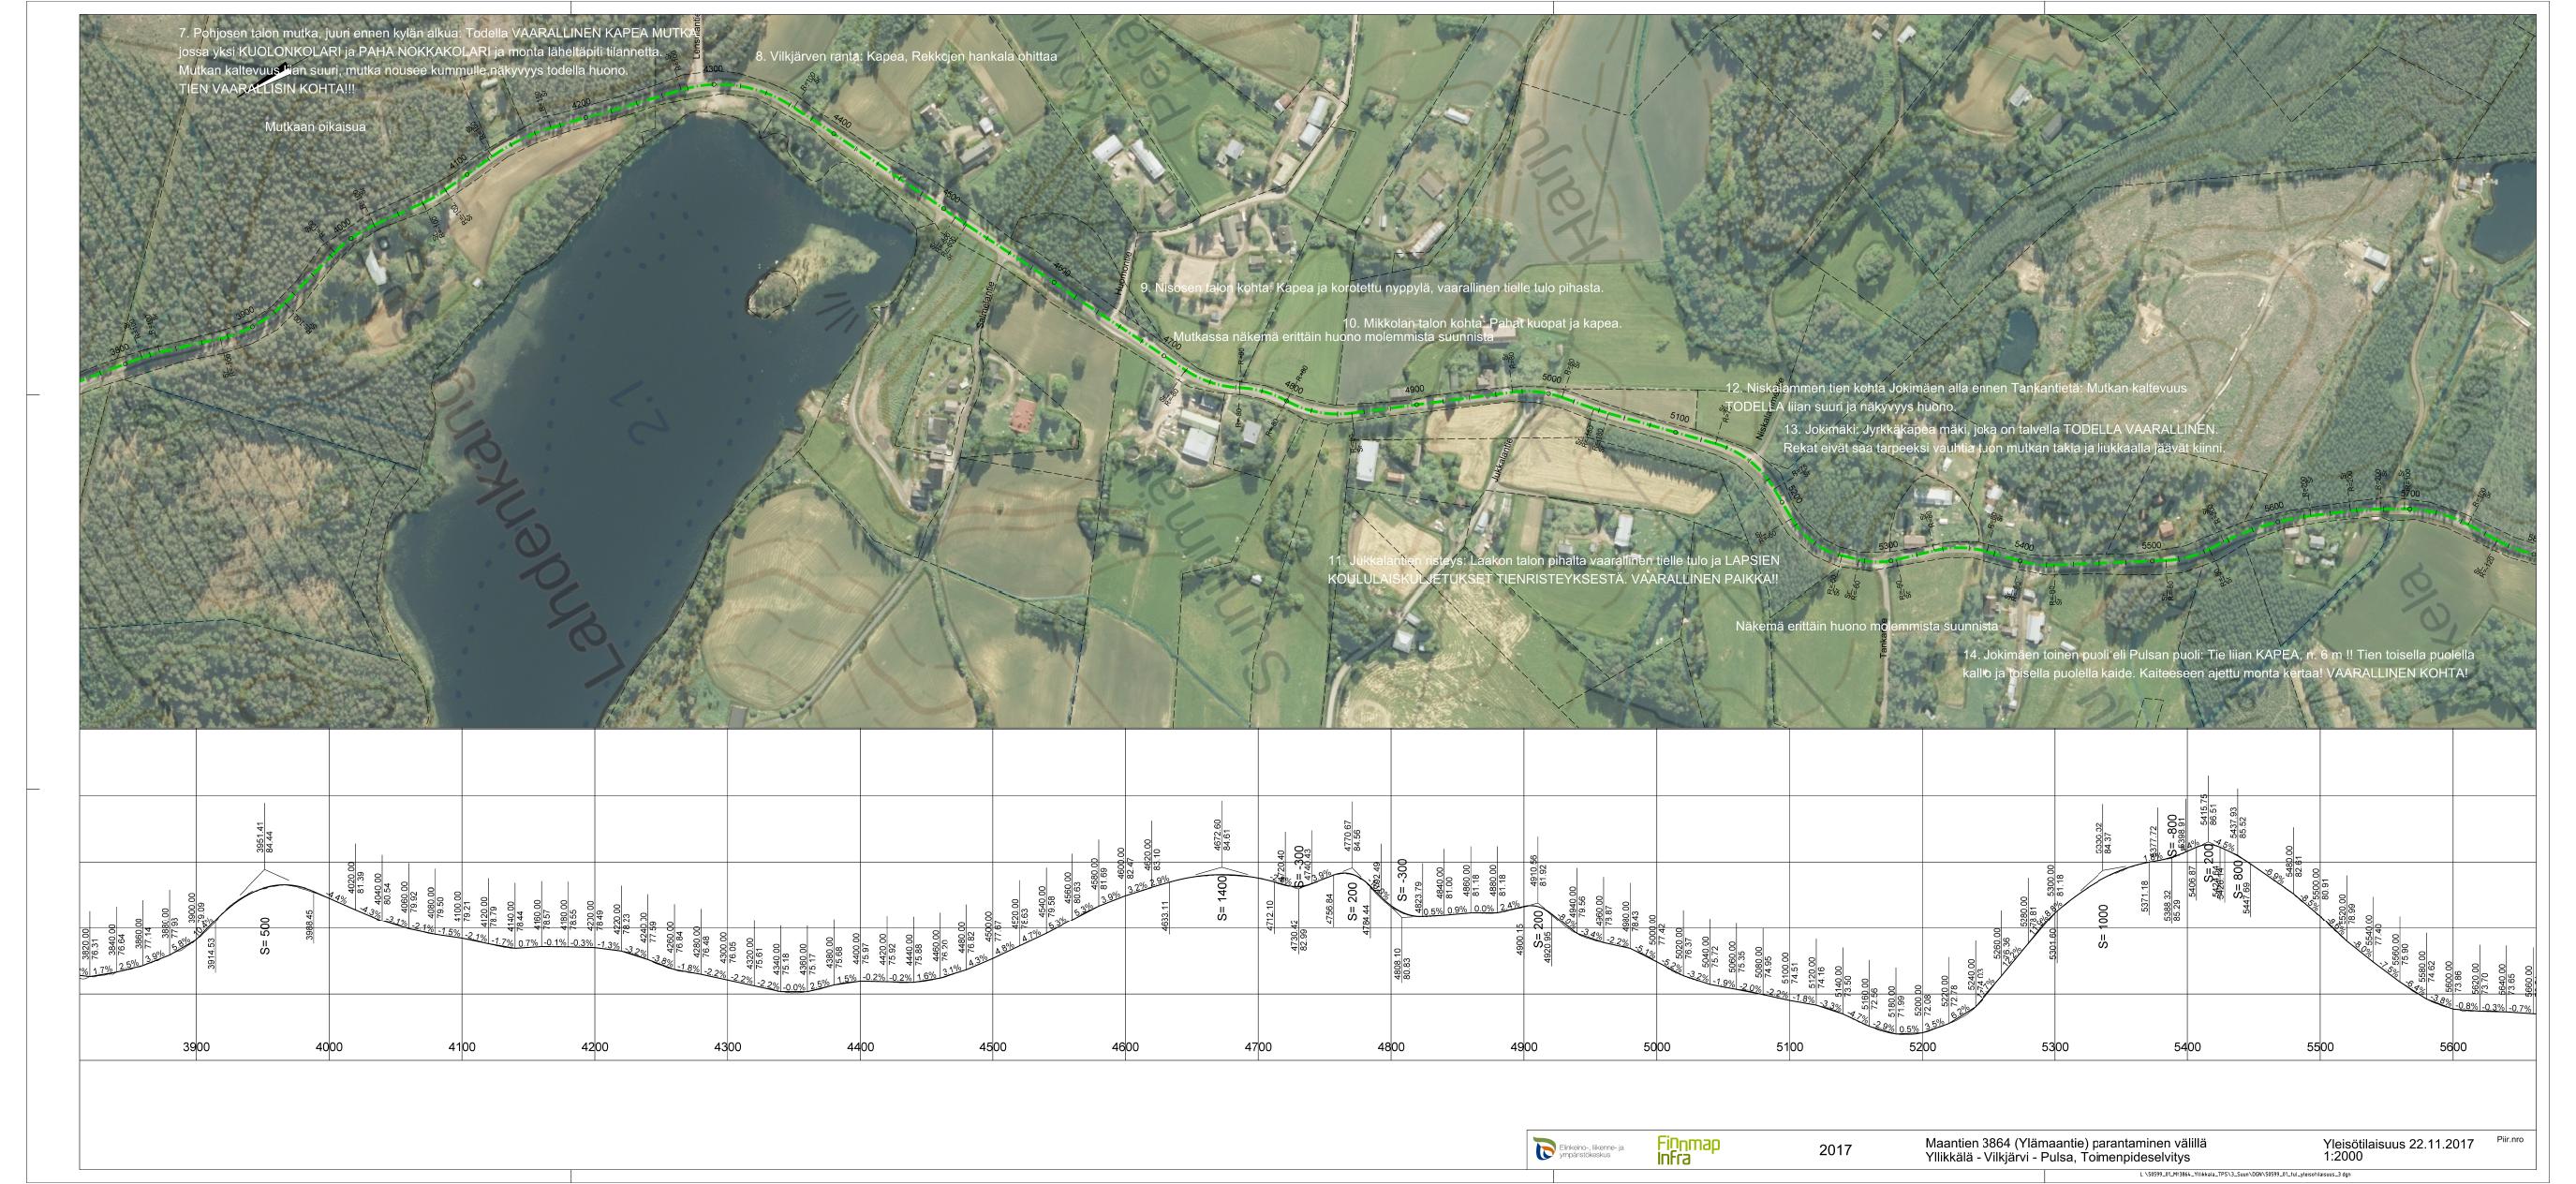
Task: Click station label 5000 on the profile axis
Action: point(1657,1047)
